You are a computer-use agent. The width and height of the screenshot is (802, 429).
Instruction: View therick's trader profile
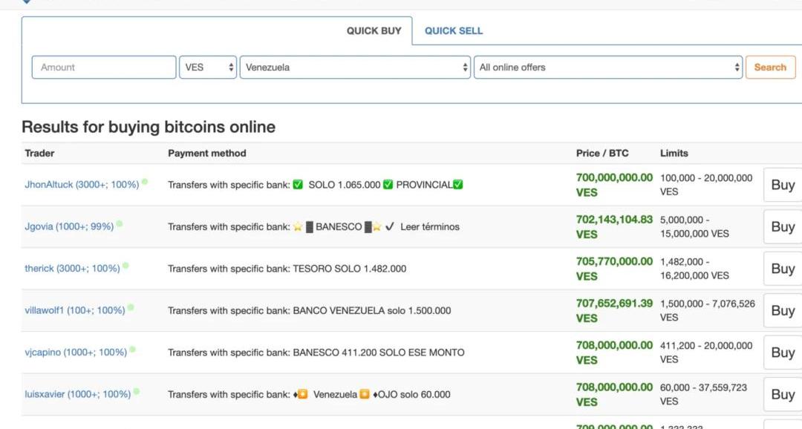72,269
